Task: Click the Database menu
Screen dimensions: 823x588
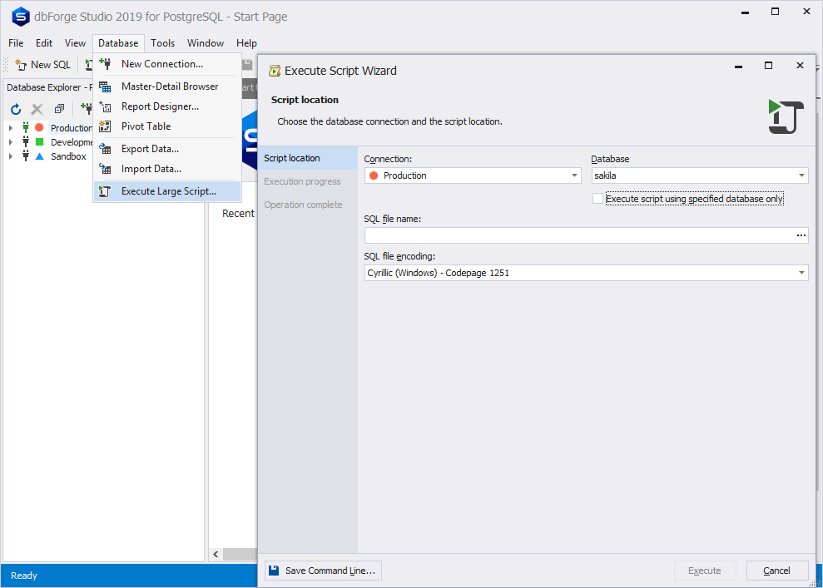Action: (x=118, y=43)
